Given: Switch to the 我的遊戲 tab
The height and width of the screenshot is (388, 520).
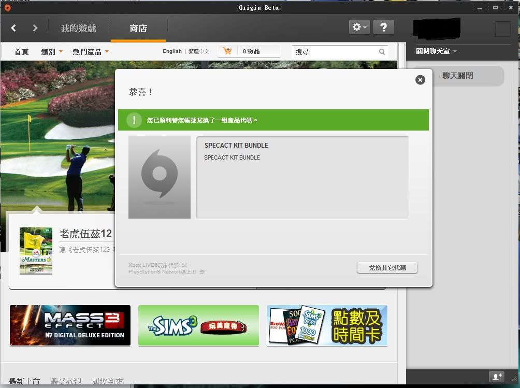Looking at the screenshot, I should click(79, 28).
